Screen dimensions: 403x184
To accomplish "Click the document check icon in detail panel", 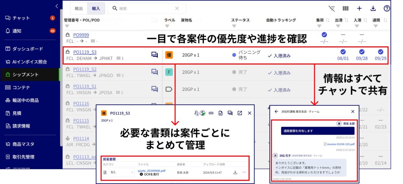I will [x=221, y=113].
